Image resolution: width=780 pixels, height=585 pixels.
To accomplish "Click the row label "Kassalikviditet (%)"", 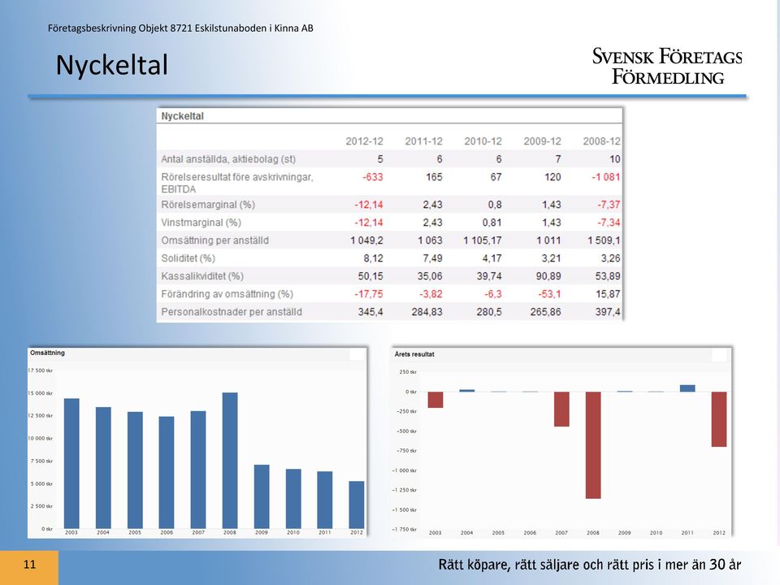I will [202, 276].
